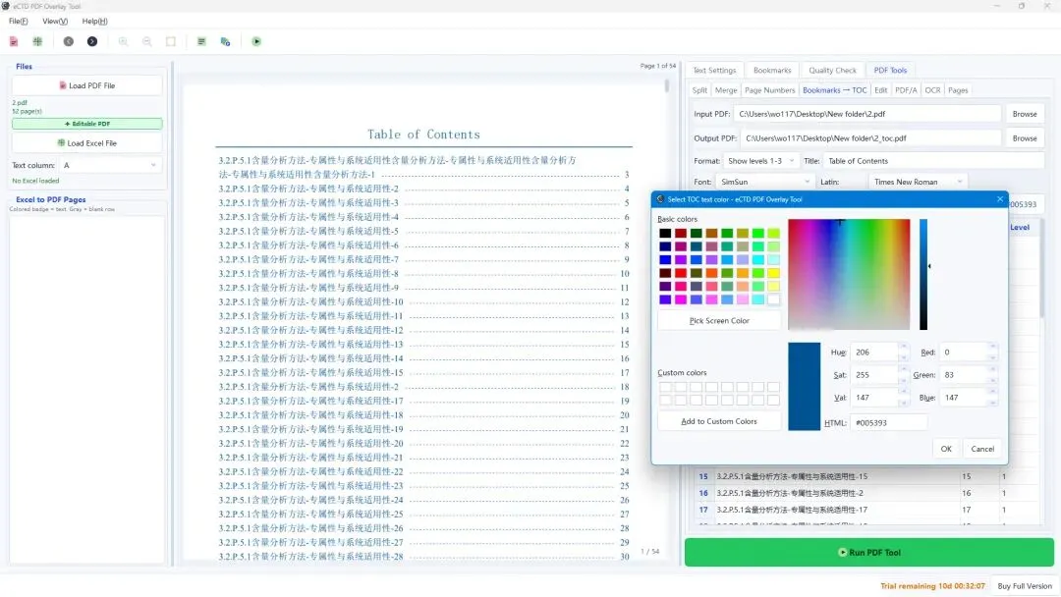Screen dimensions: 1061x597
Task: Switch to the Text Settings tab
Action: click(x=714, y=71)
